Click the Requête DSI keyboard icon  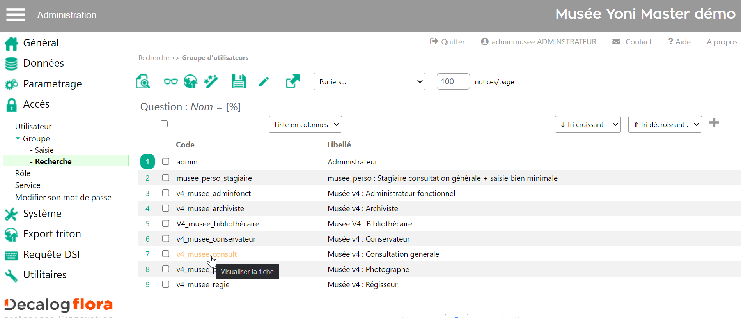point(11,255)
